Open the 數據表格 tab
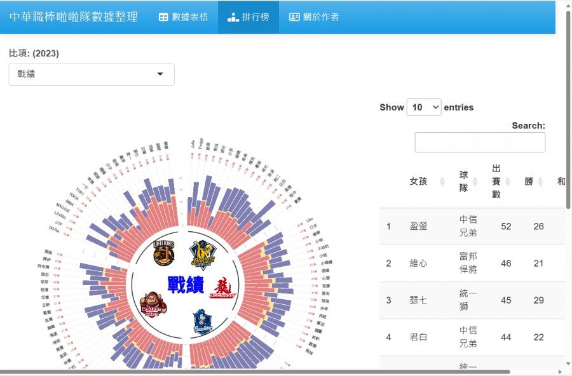 click(x=183, y=17)
